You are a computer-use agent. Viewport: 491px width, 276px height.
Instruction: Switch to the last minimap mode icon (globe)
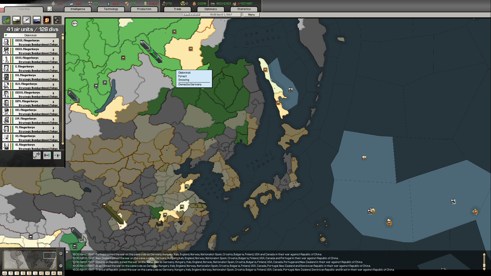click(60, 273)
